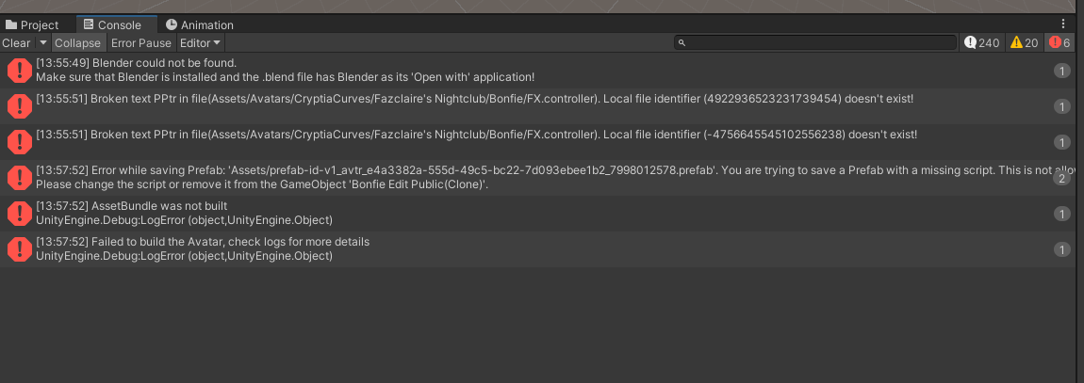Open the Editor dropdown
The height and width of the screenshot is (383, 1084).
coord(201,42)
